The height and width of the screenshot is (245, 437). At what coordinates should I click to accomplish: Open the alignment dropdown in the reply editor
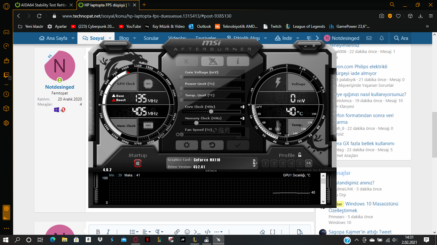(147, 232)
